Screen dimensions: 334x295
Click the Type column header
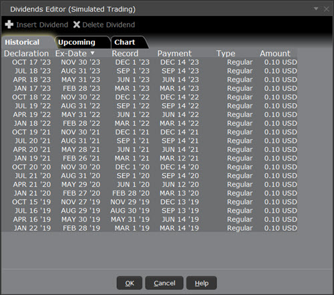[x=226, y=54]
